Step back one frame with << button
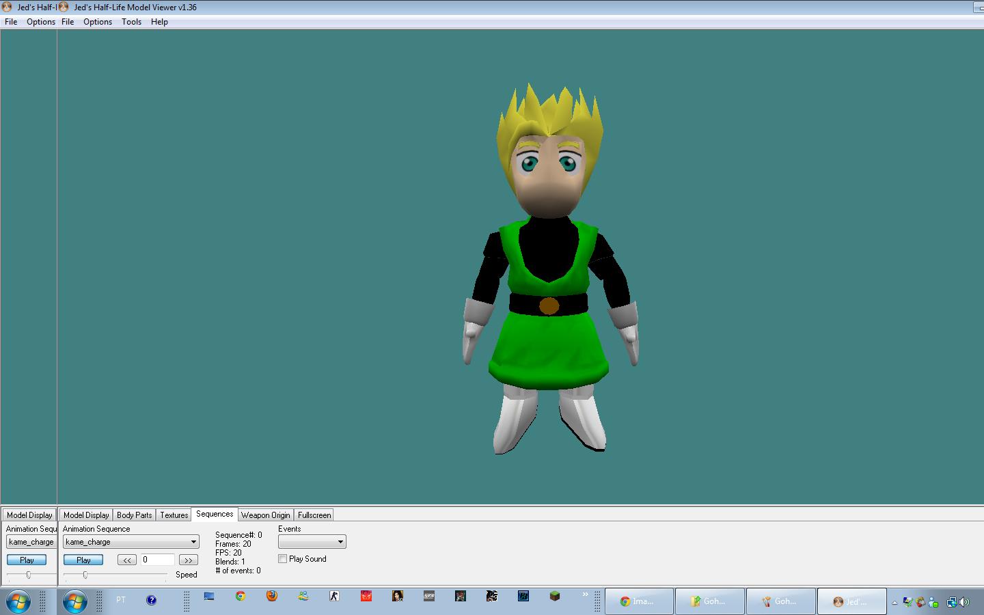This screenshot has width=984, height=615. (126, 560)
